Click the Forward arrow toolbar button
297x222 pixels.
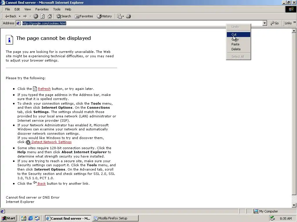[25, 16]
